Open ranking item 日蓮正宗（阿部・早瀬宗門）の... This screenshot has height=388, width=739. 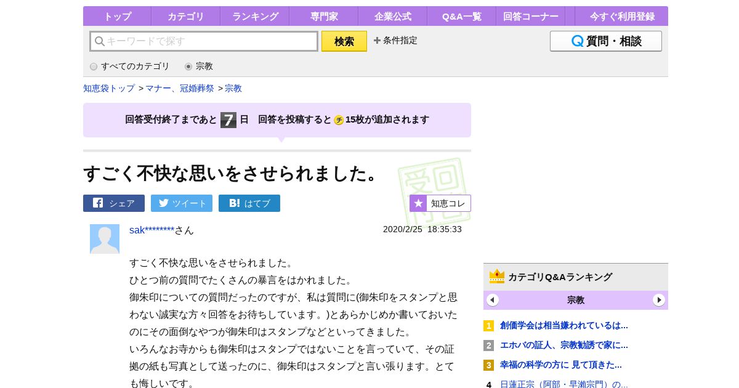564,384
